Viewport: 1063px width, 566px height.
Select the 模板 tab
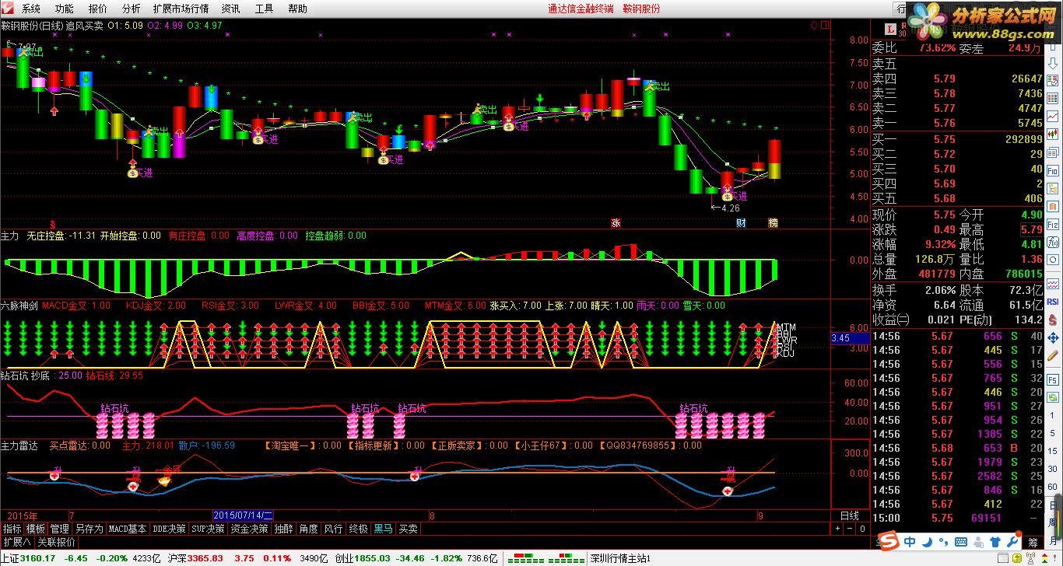[x=36, y=529]
